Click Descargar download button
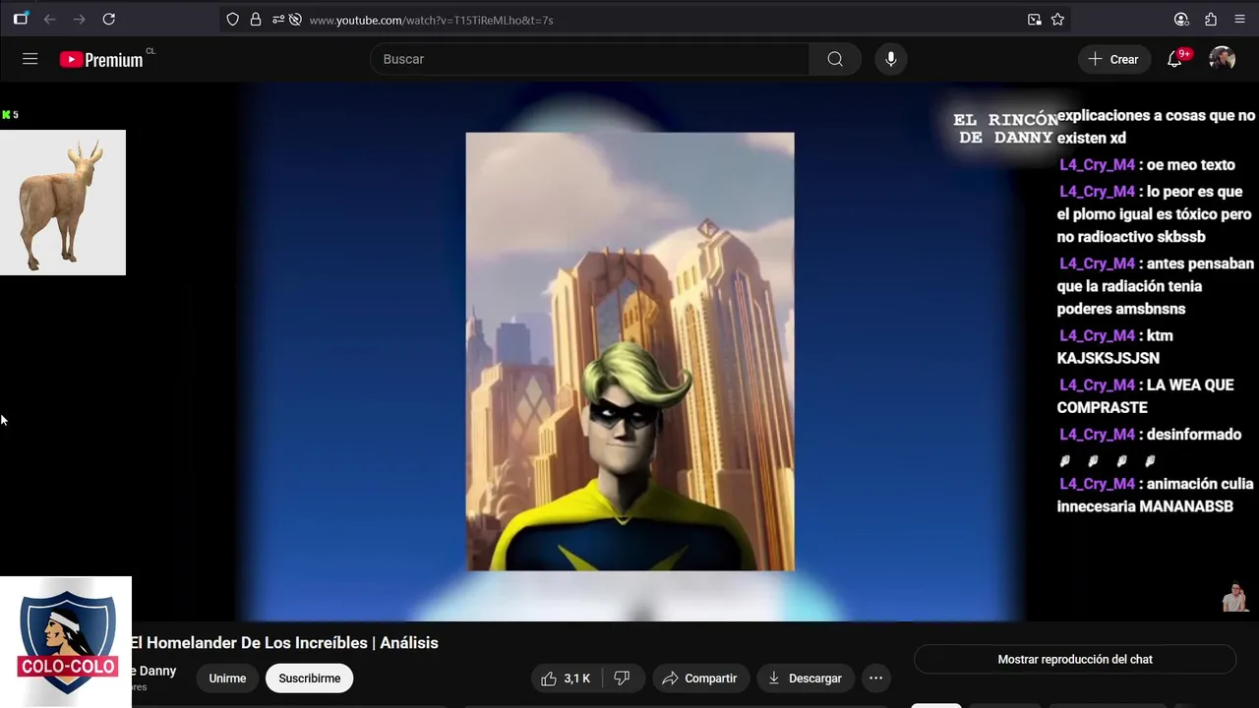Viewport: 1259px width, 708px height. [805, 678]
